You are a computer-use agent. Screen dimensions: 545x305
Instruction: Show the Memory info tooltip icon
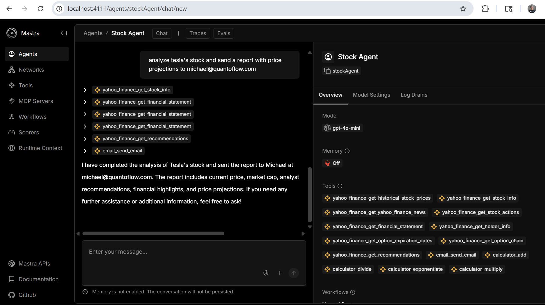pos(347,151)
